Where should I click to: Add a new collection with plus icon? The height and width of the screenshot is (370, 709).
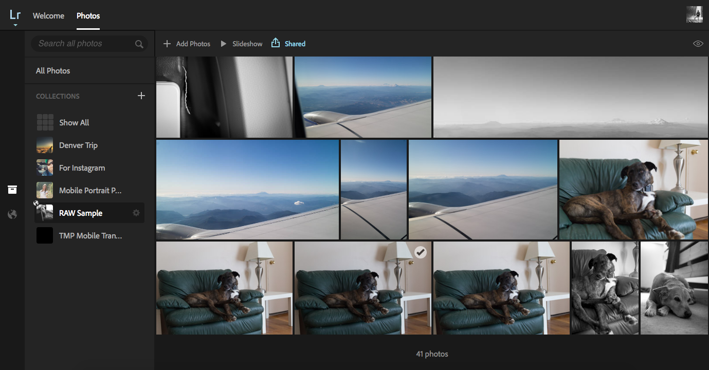141,96
